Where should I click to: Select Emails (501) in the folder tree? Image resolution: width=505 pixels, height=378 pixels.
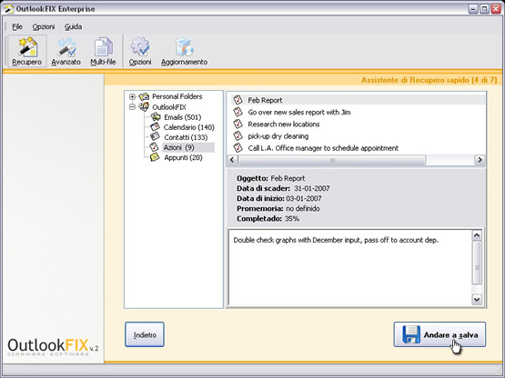coord(183,117)
